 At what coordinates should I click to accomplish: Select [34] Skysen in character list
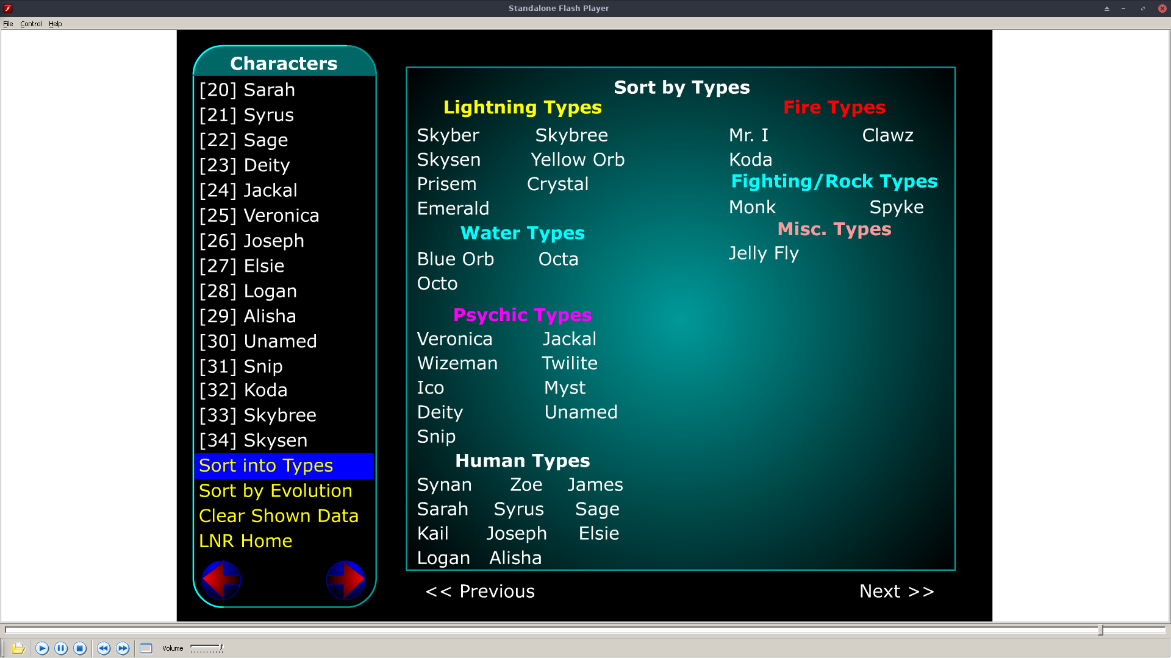(253, 440)
